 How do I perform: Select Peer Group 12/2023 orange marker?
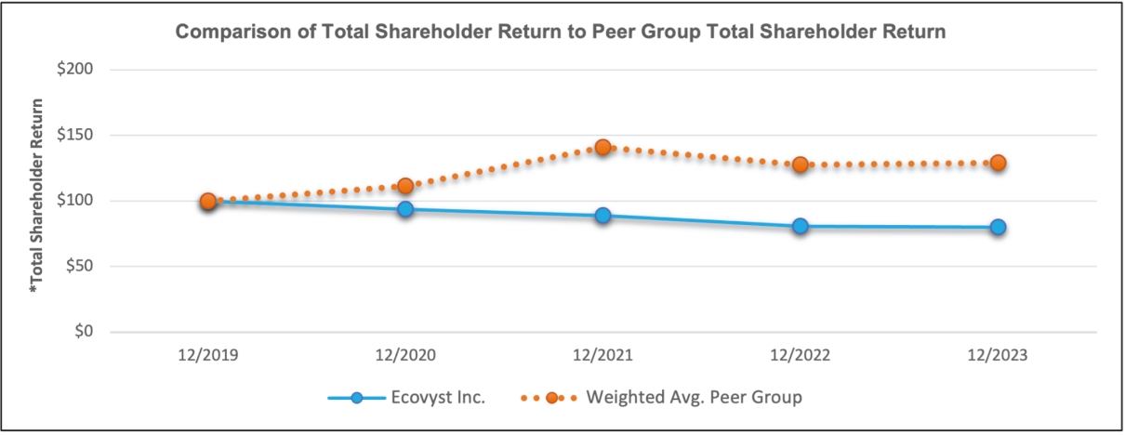coord(998,163)
